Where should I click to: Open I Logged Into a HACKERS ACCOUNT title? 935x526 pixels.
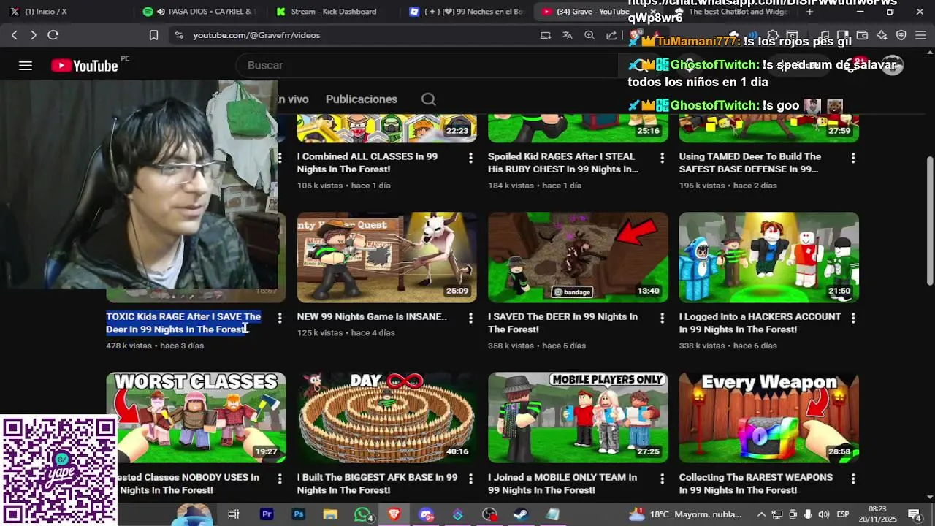click(760, 323)
